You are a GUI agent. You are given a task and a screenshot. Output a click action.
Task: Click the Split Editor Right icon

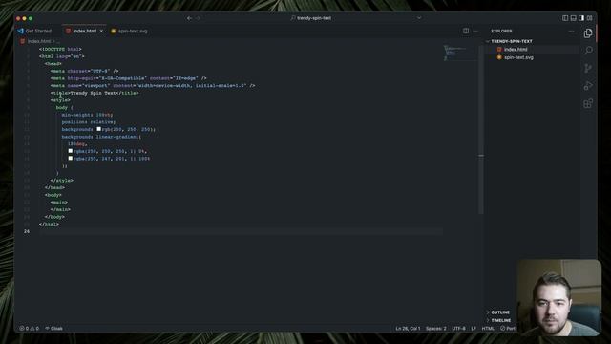click(x=466, y=31)
